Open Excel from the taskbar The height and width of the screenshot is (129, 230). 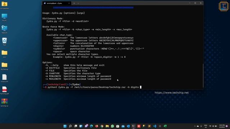pos(165,126)
